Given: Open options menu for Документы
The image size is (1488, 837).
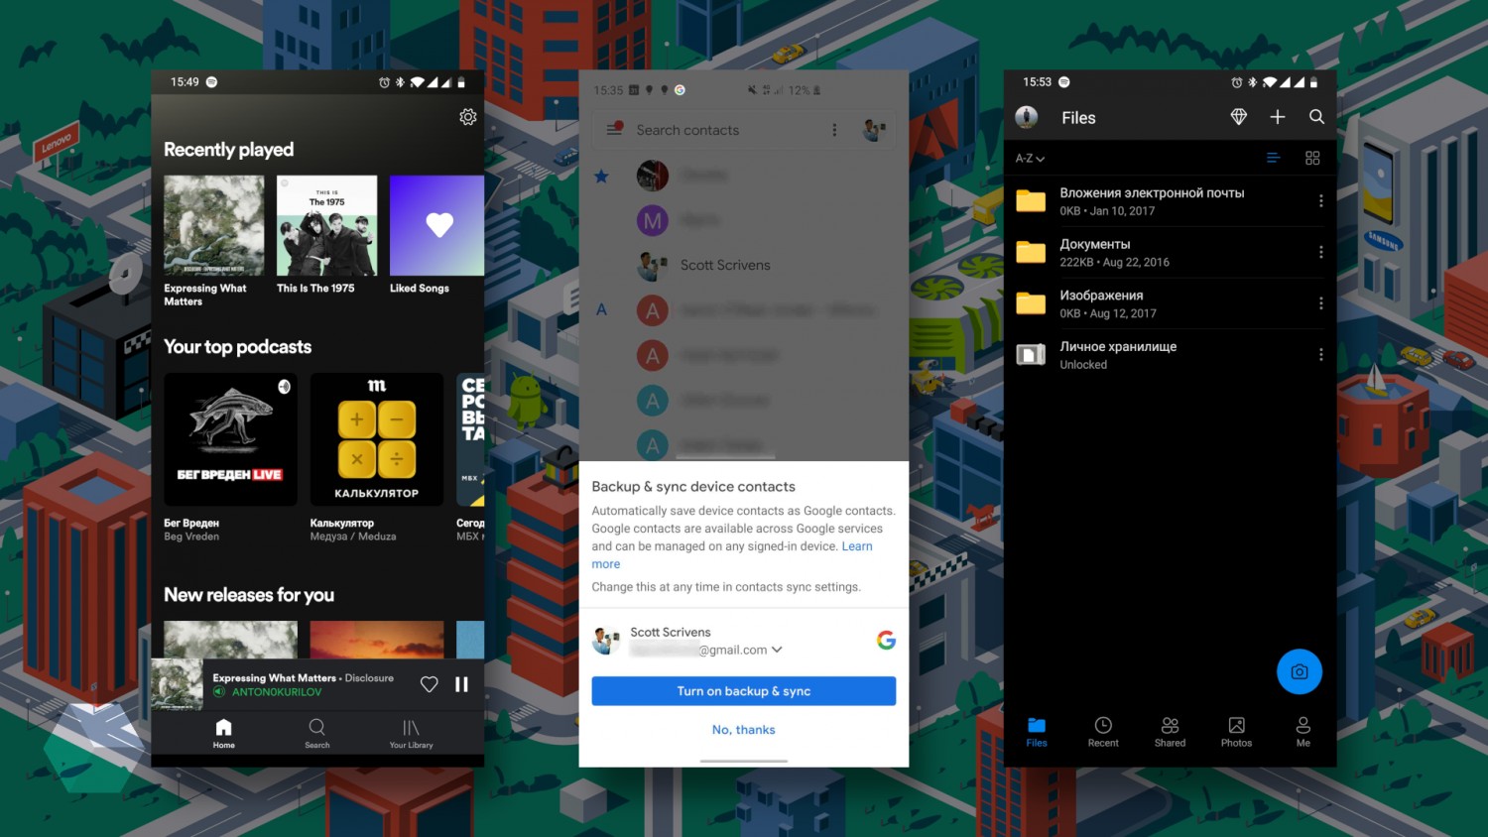Looking at the screenshot, I should tap(1320, 253).
